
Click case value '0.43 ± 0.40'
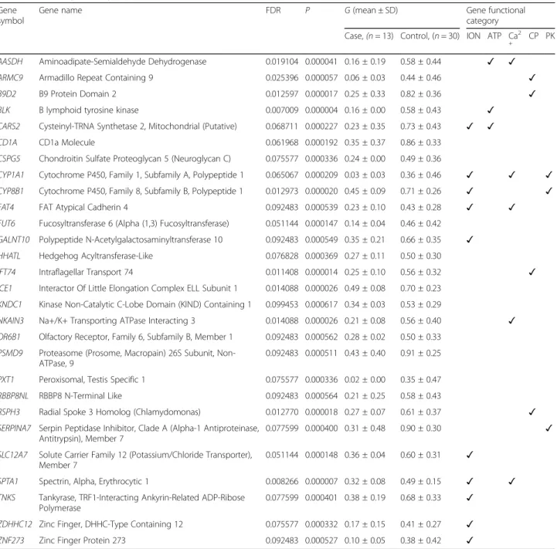[365, 354]
